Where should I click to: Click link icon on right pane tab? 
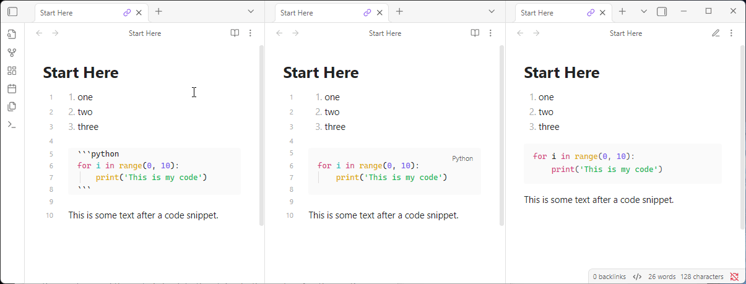[591, 12]
